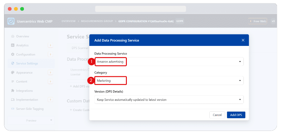281x134 pixels.
Task: Click the Category field label
Action: pos(101,73)
